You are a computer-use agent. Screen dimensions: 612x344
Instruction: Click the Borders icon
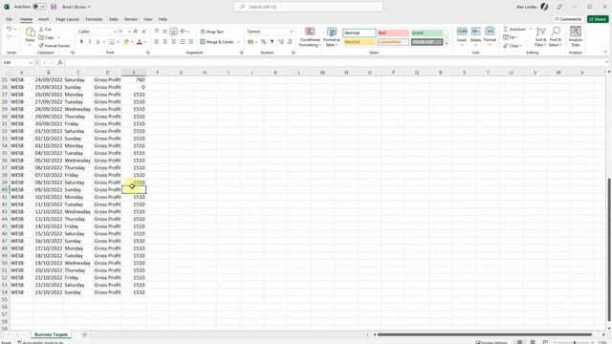[112, 42]
